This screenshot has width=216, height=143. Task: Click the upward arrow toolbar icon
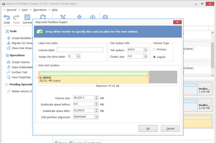click(x=79, y=17)
